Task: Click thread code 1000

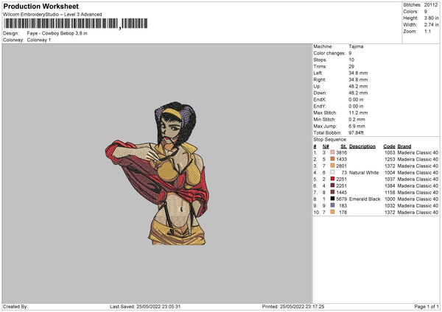Action: pyautogui.click(x=390, y=199)
